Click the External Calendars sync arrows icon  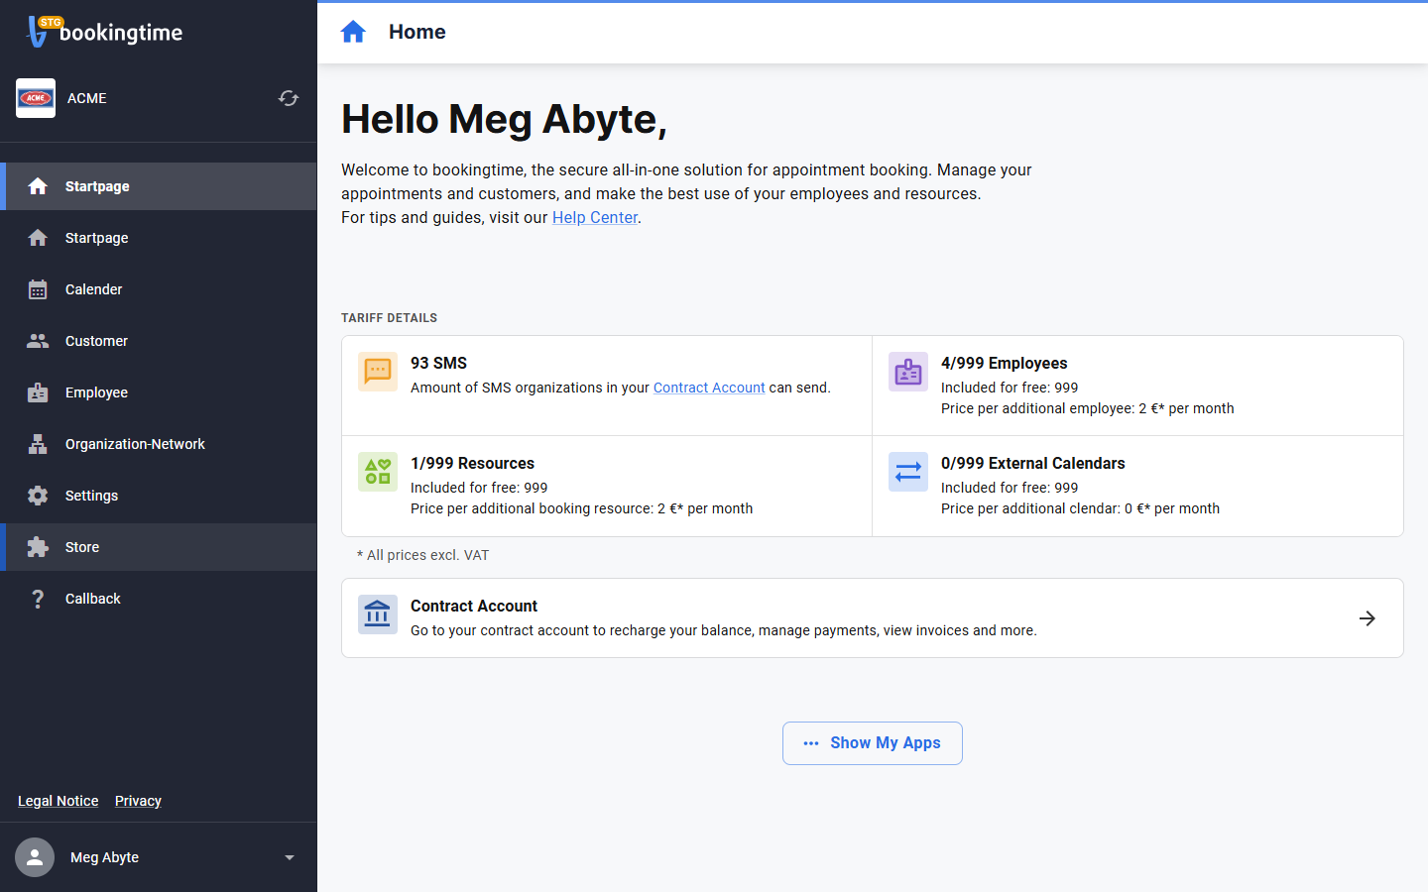click(908, 472)
